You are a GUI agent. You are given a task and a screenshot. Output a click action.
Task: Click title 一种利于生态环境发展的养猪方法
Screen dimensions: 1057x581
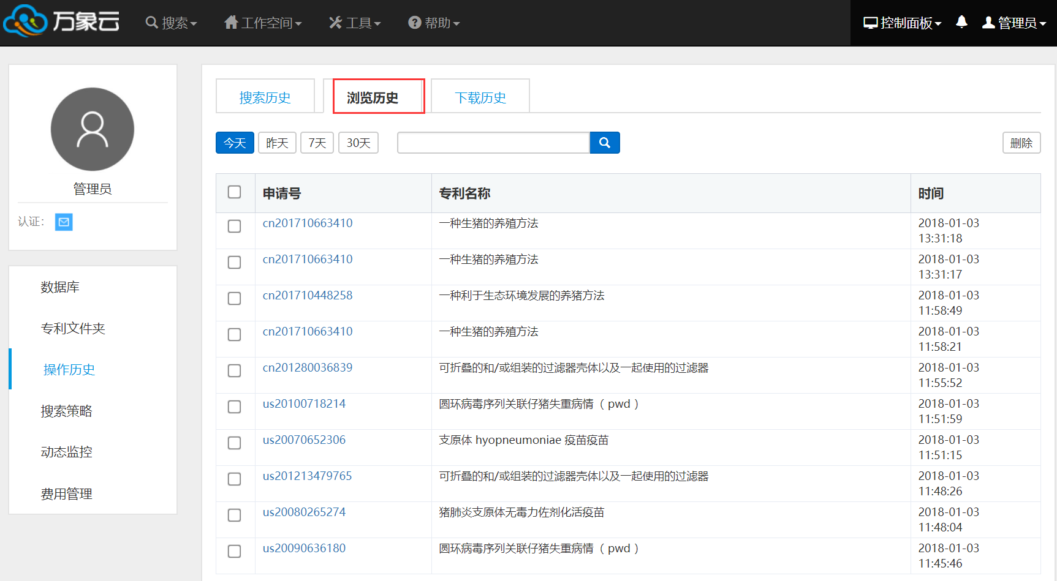click(521, 296)
